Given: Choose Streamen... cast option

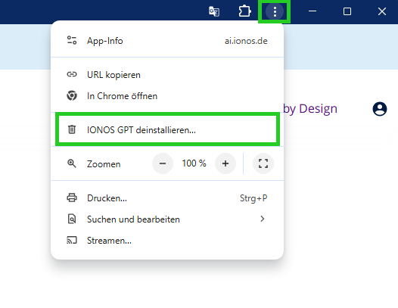Looking at the screenshot, I should click(x=167, y=240).
